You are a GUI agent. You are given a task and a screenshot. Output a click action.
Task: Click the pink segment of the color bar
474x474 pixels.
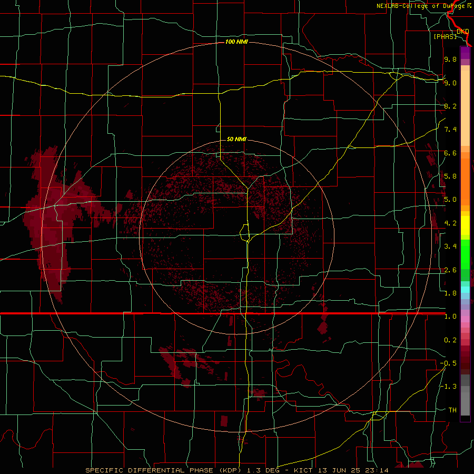(x=465, y=319)
